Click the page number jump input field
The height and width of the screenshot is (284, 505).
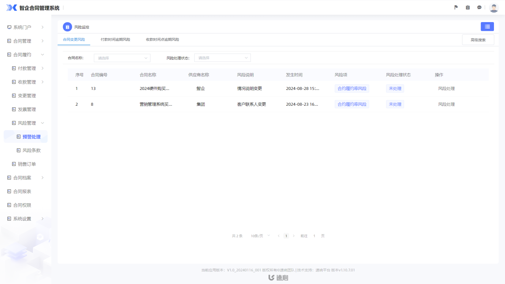click(314, 236)
